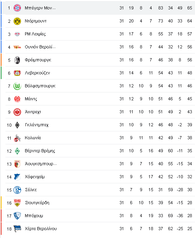This screenshot has height=238, width=195.
Task: Select the RB Leipzig team logo
Action: [17, 34]
